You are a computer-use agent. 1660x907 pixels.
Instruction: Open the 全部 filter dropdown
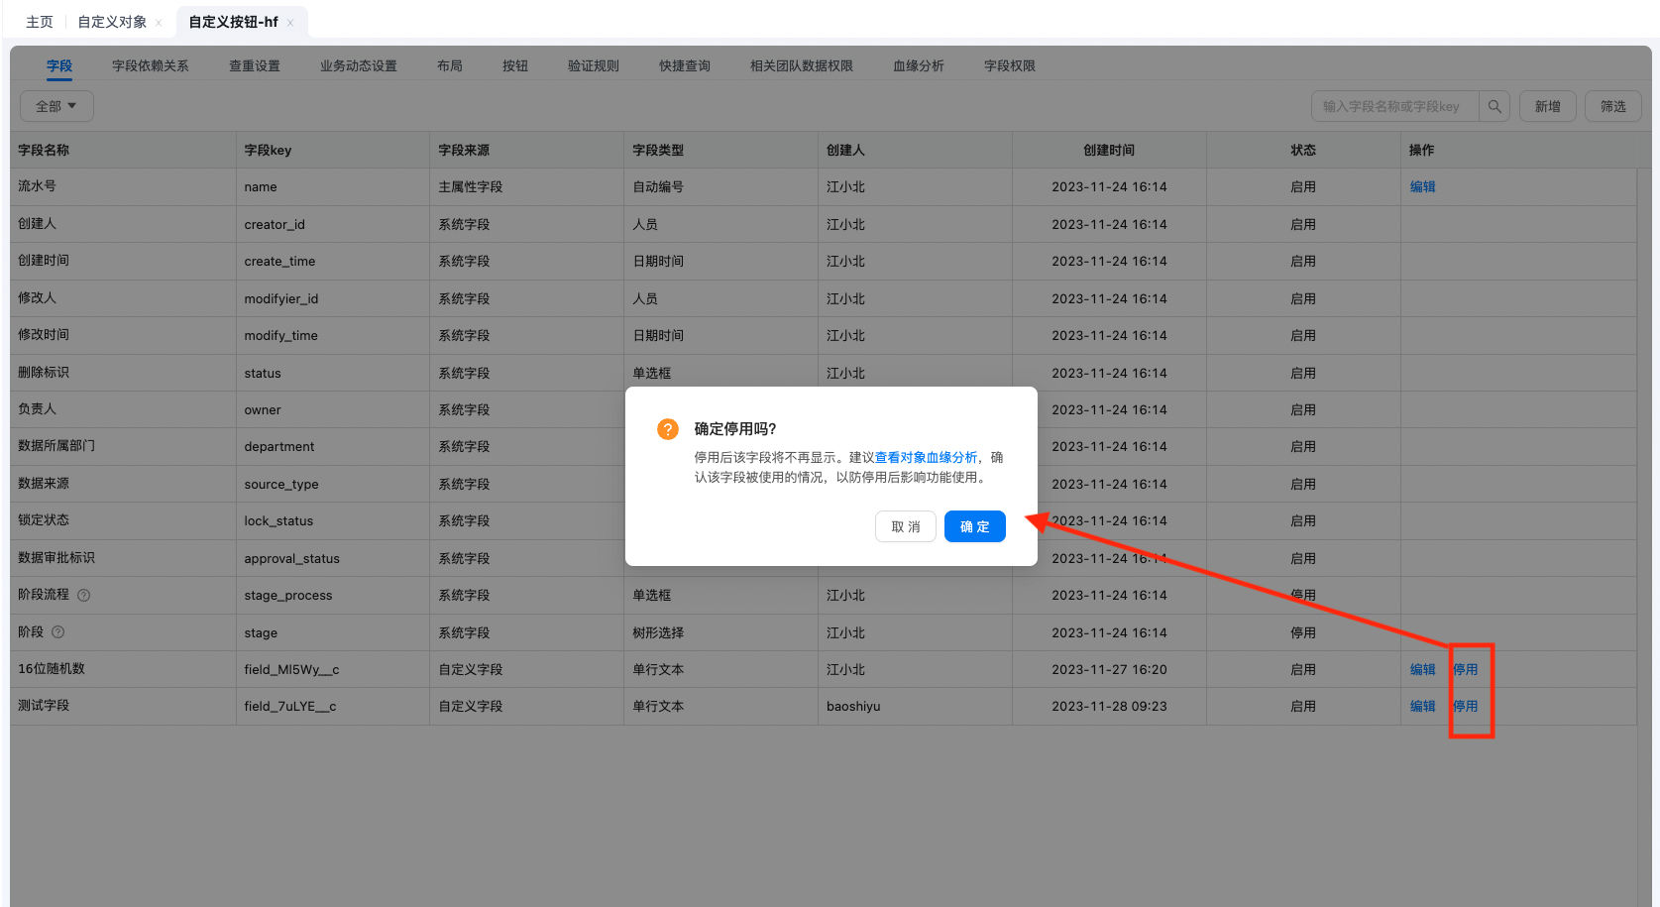56,106
